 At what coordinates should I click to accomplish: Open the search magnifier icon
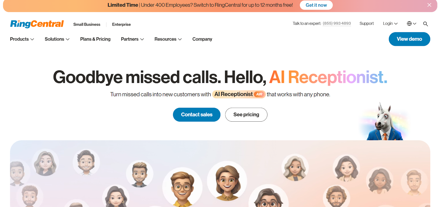(425, 24)
